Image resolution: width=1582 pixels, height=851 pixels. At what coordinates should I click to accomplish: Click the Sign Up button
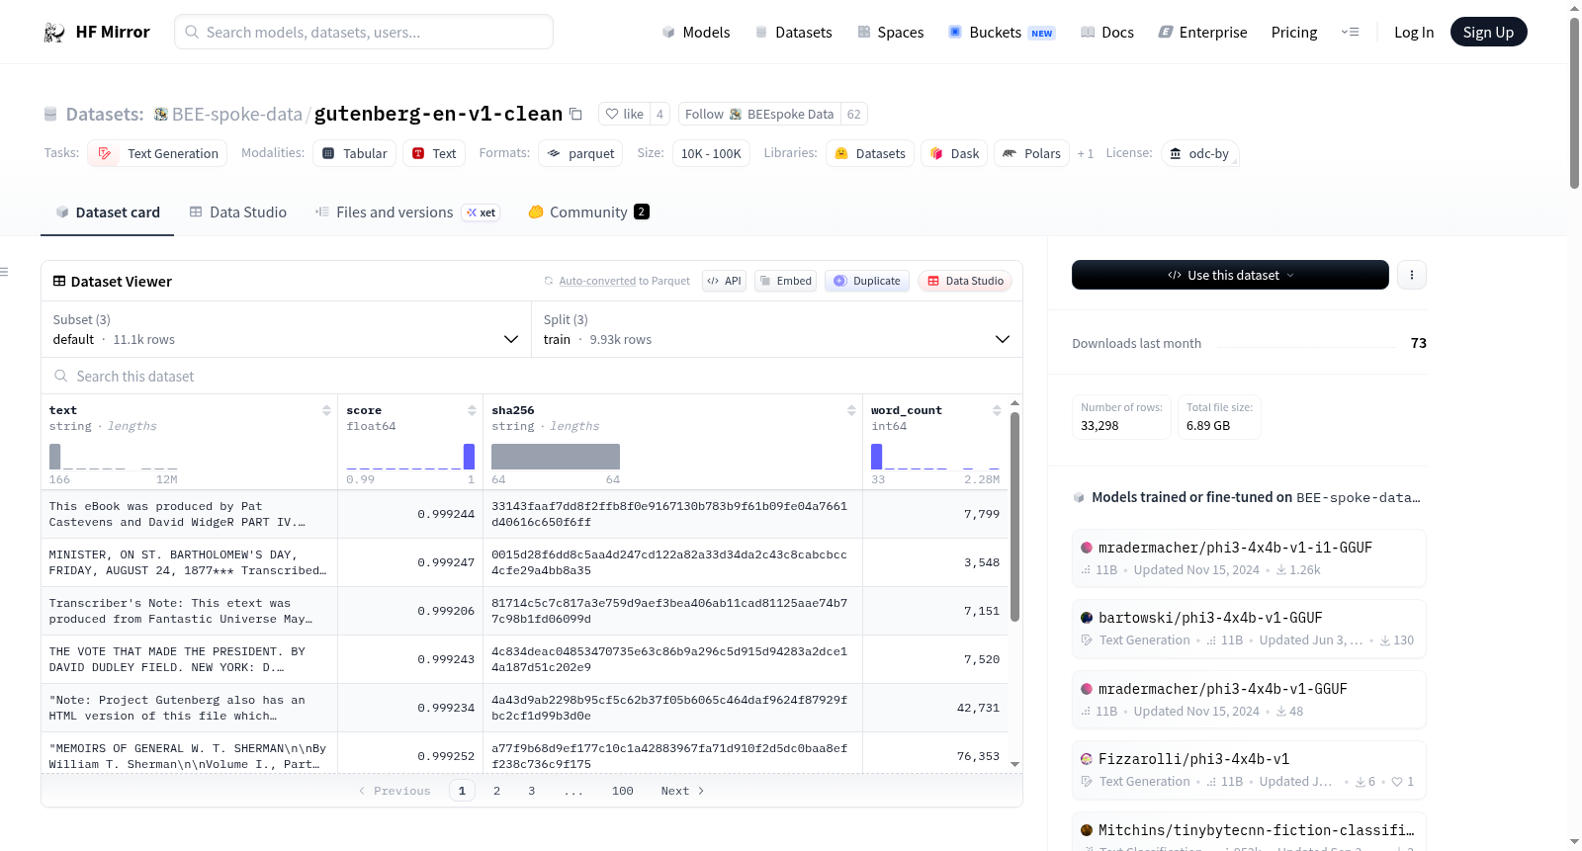click(1488, 33)
